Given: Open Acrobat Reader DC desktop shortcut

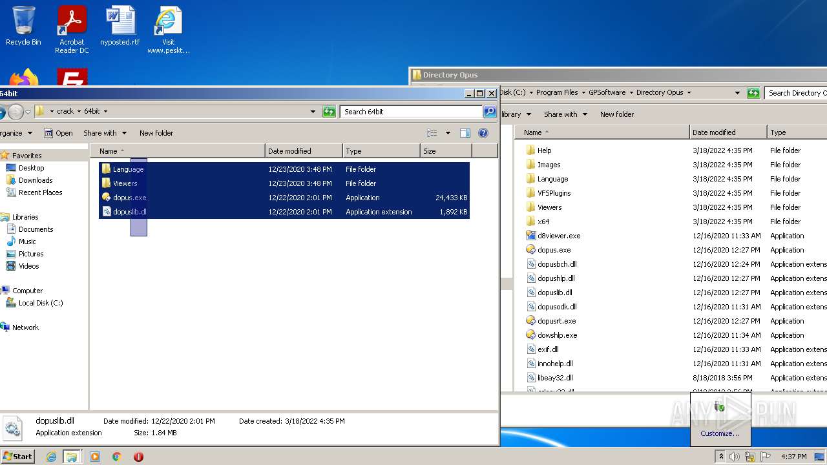Looking at the screenshot, I should point(72,30).
